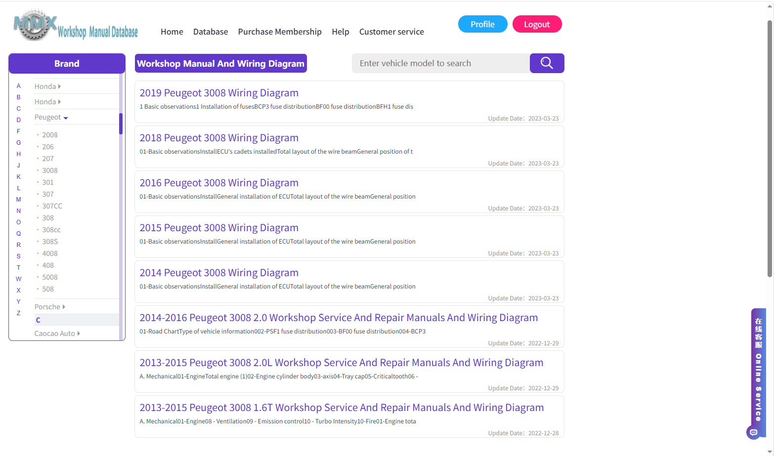Screen dimensions: 774x456
Task: Open Purchase Membership page
Action: (280, 32)
